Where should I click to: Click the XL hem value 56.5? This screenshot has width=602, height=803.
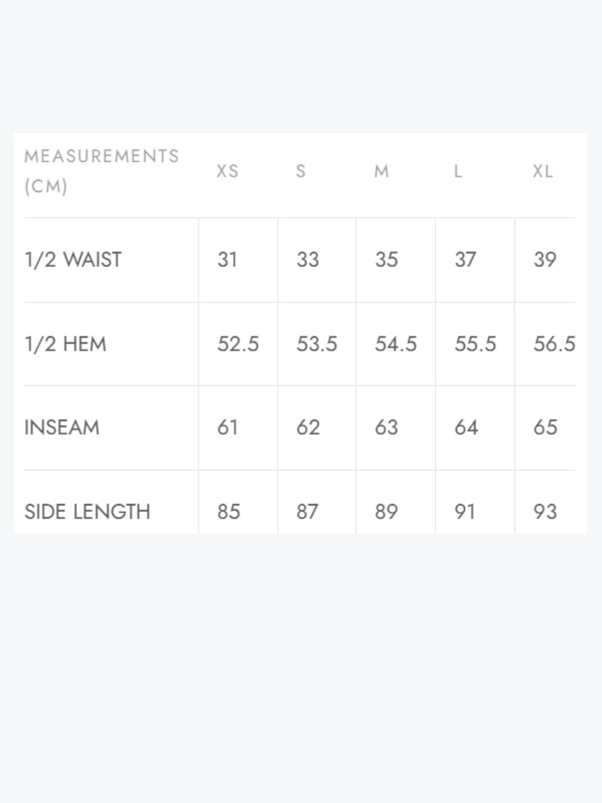(554, 344)
